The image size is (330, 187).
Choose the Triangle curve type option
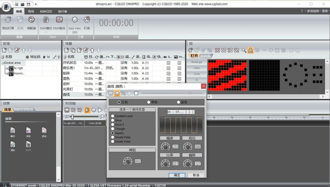[x=113, y=129]
